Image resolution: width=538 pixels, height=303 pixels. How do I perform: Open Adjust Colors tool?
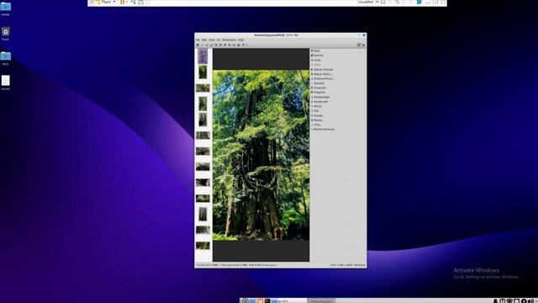click(x=321, y=74)
